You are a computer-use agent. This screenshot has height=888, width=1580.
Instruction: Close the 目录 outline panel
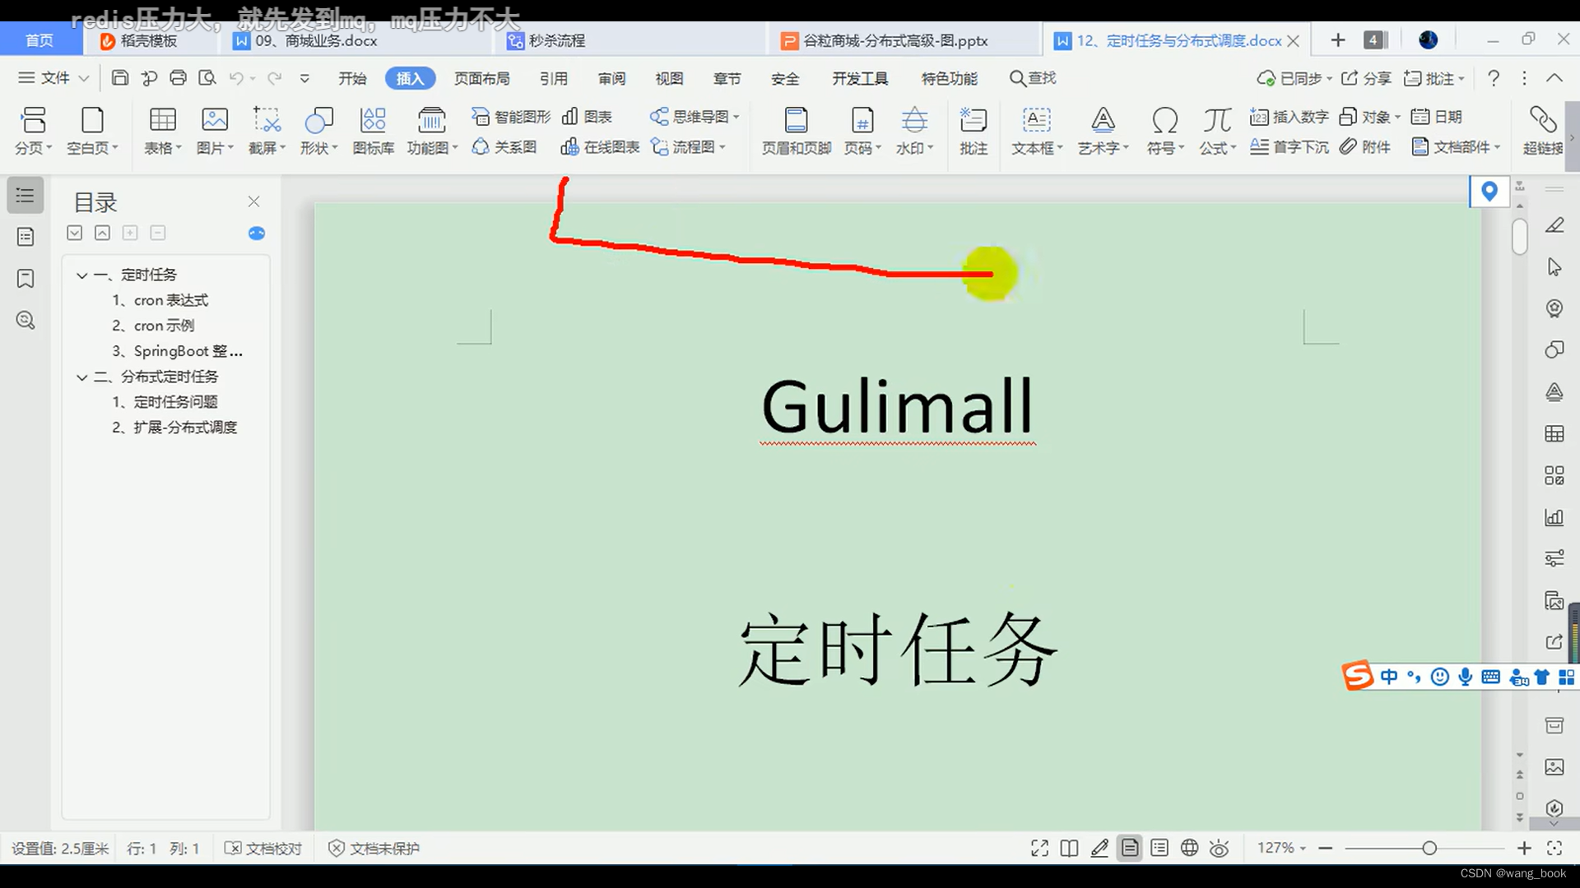tap(253, 201)
